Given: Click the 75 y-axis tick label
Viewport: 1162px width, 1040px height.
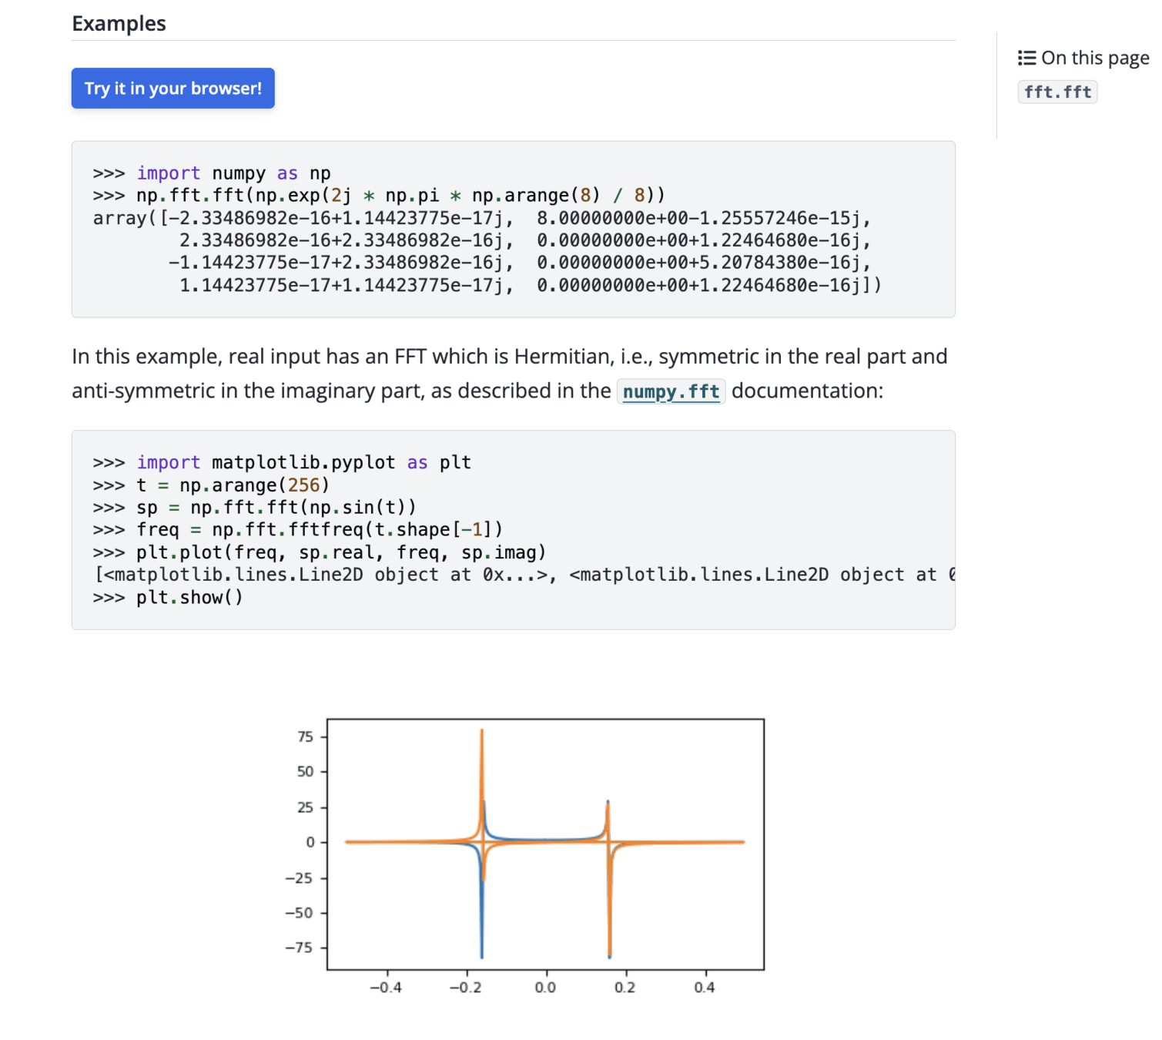Looking at the screenshot, I should click(x=305, y=736).
